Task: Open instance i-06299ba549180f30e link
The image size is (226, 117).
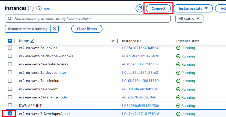Action: pos(140,106)
